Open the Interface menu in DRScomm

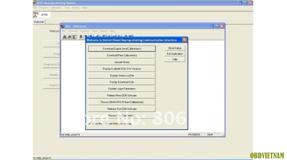coord(73,31)
